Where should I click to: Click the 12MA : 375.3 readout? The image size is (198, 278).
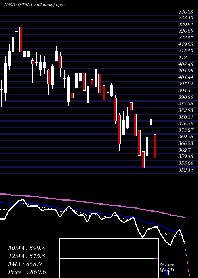(x=27, y=256)
